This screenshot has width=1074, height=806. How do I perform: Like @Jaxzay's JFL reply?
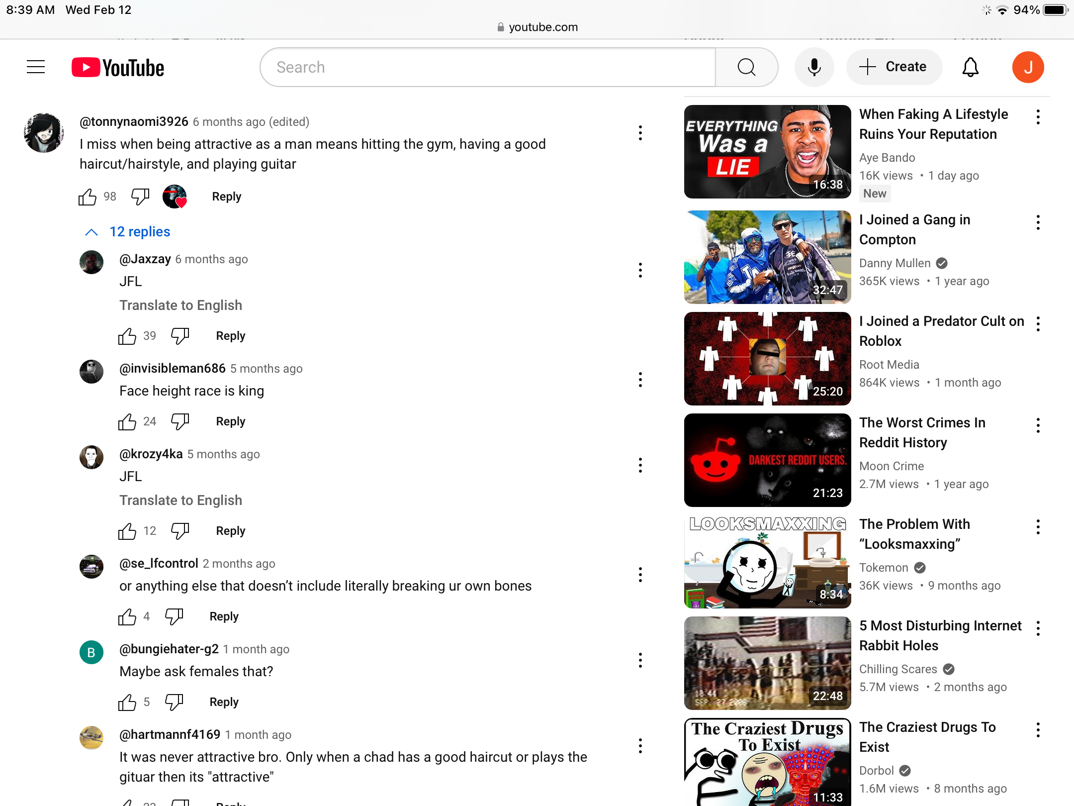pyautogui.click(x=127, y=336)
